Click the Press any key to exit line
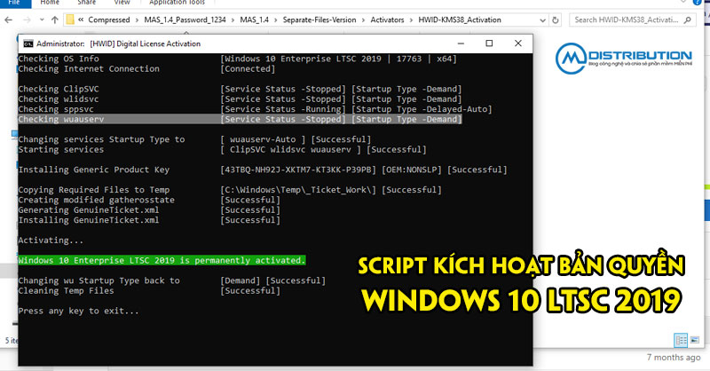This screenshot has height=371, width=710. tap(78, 312)
